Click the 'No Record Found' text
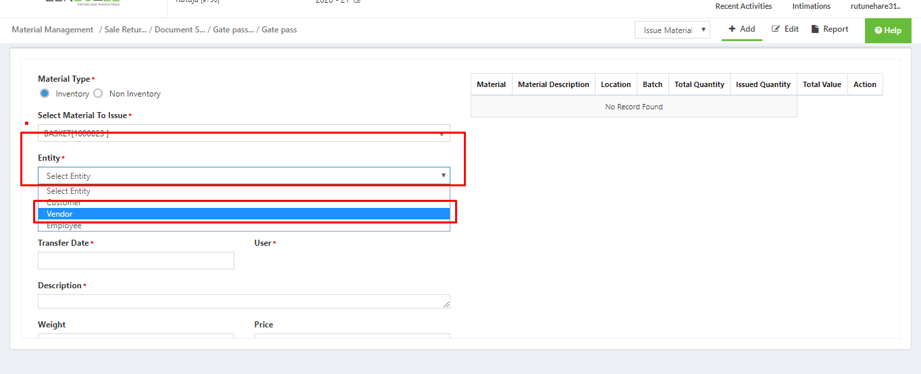Screen dimensions: 921x374 pyautogui.click(x=634, y=107)
